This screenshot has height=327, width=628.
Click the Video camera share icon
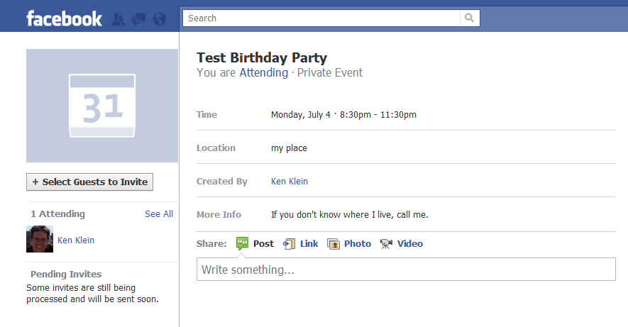coord(386,243)
